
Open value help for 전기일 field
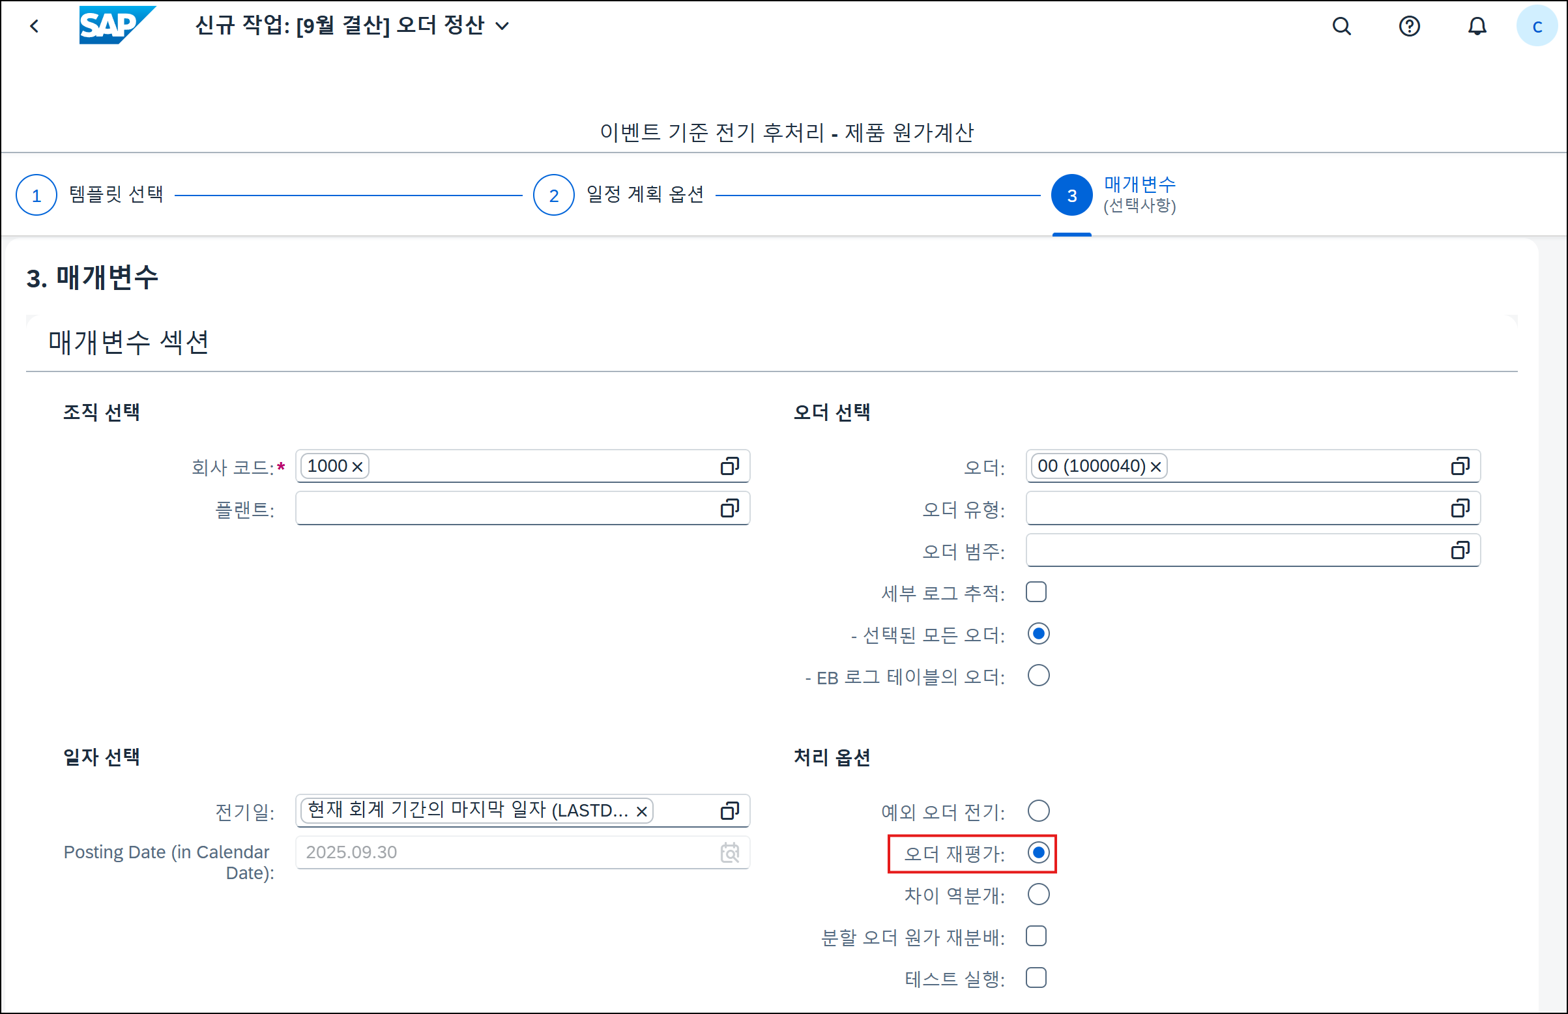coord(729,811)
